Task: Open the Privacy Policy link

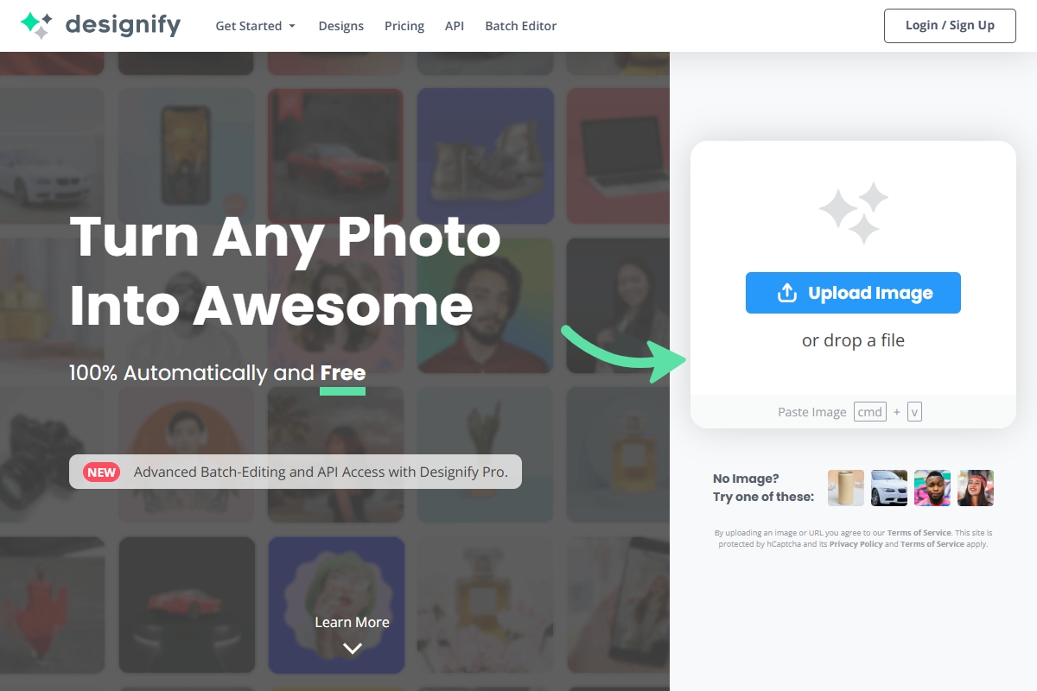Action: pos(856,543)
